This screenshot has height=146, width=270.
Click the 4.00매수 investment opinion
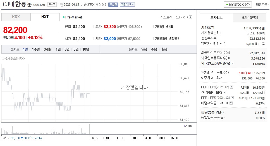pyautogui.click(x=245, y=73)
